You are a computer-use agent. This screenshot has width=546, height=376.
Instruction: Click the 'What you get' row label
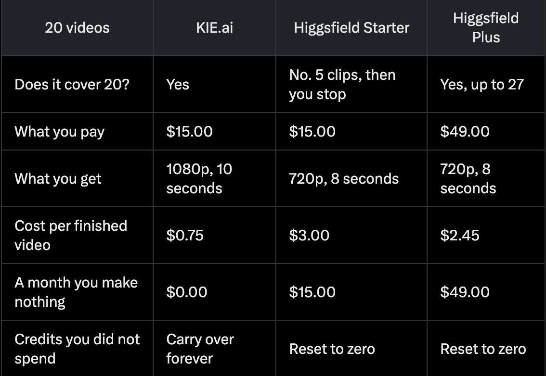pyautogui.click(x=58, y=178)
